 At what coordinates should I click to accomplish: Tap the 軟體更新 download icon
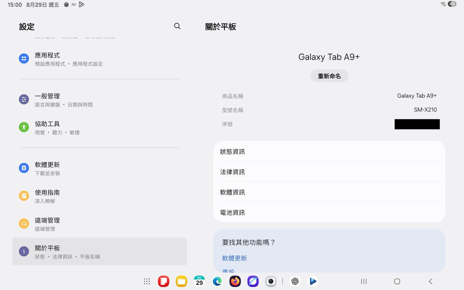point(24,168)
